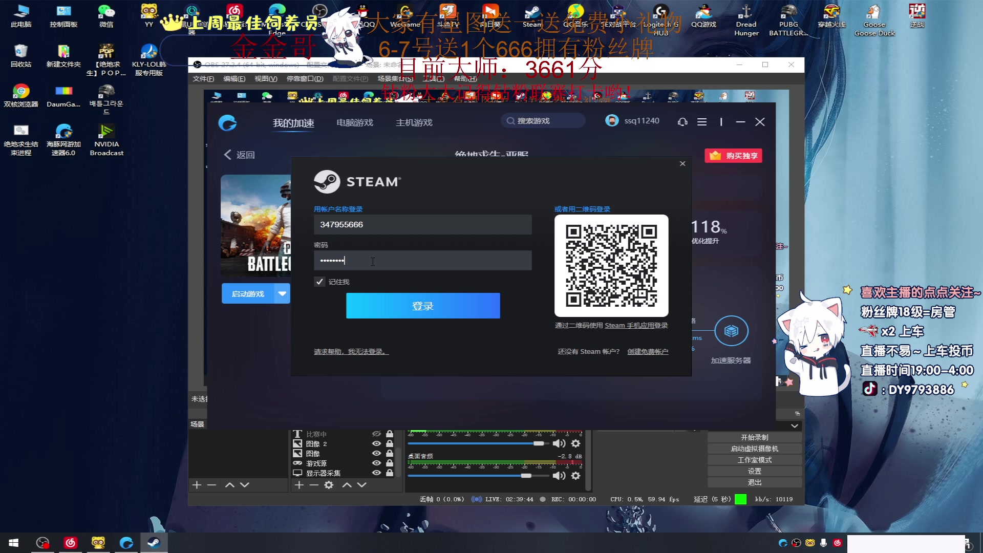Uncheck the 记住我 checkbox on Steam login
The width and height of the screenshot is (983, 553).
click(x=319, y=282)
